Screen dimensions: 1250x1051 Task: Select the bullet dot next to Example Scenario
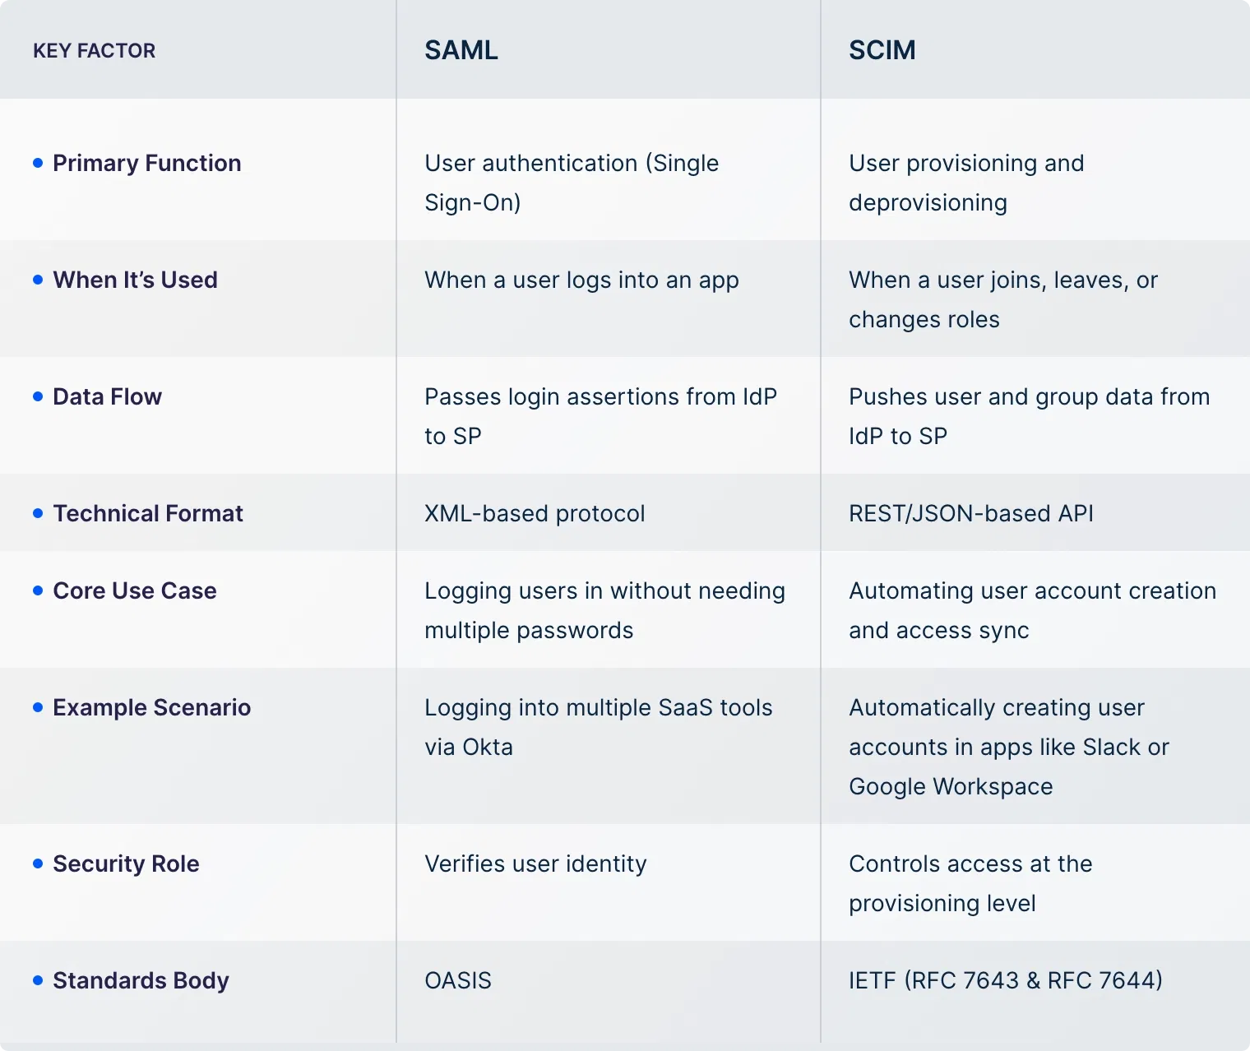point(38,707)
